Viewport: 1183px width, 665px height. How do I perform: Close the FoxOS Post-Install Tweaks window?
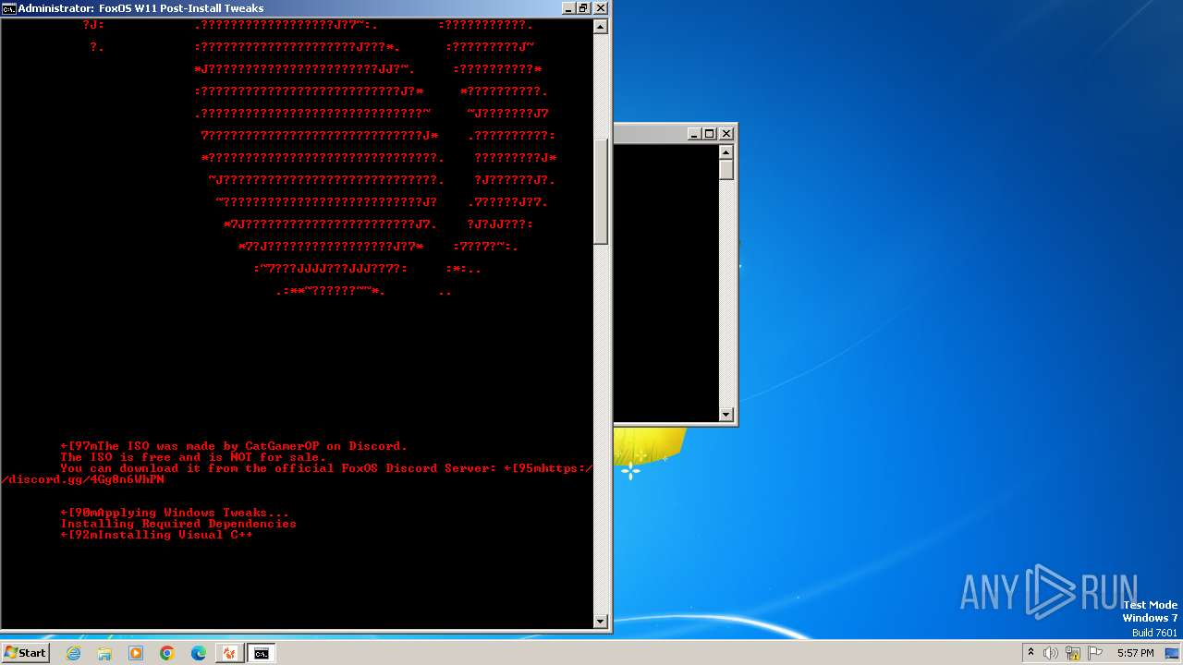(600, 8)
